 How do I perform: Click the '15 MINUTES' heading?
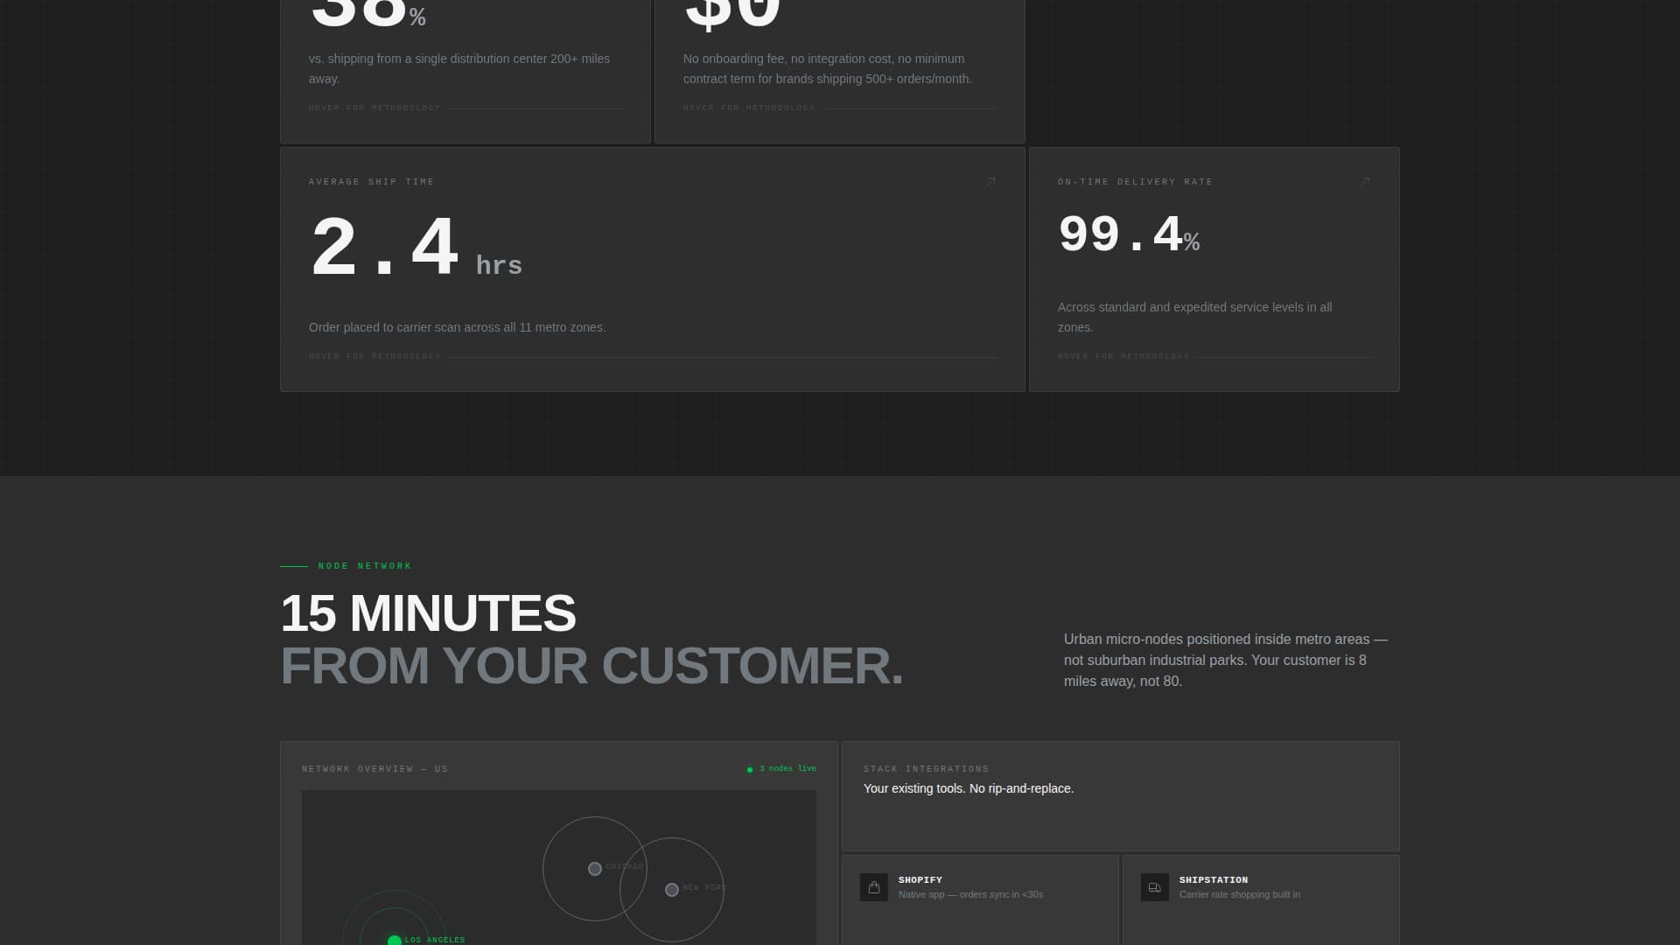pyautogui.click(x=428, y=613)
